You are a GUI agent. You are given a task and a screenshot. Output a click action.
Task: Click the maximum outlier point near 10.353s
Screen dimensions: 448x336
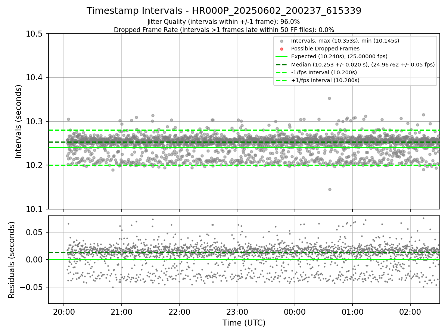(329, 98)
